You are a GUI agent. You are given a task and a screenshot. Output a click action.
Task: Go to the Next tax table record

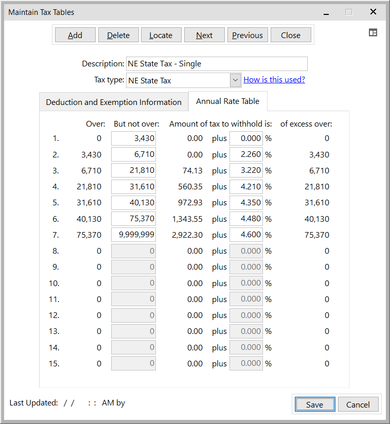click(x=204, y=35)
